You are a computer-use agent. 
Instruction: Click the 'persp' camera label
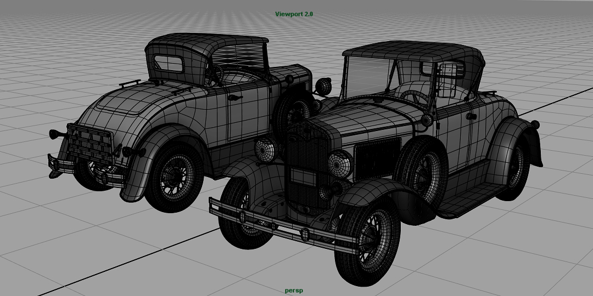click(x=294, y=291)
